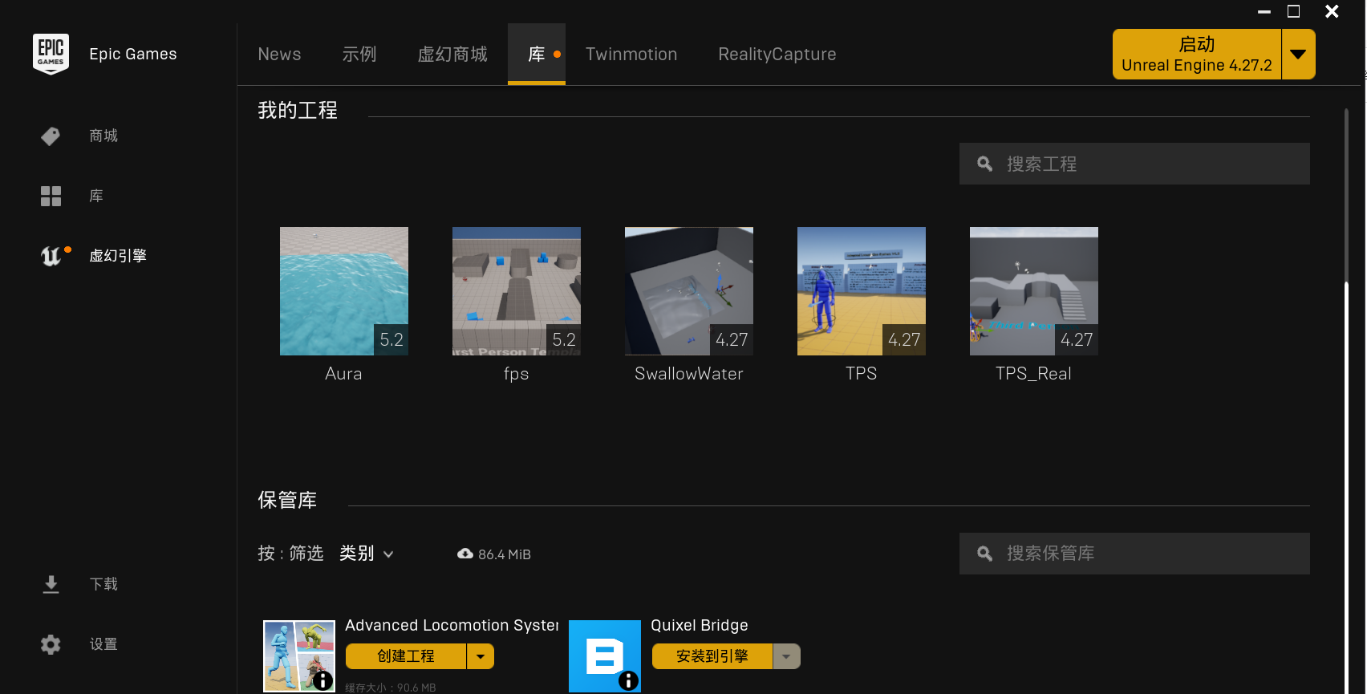The height and width of the screenshot is (694, 1367).
Task: Minimize the Epic Games Launcher window
Action: pos(1264,11)
